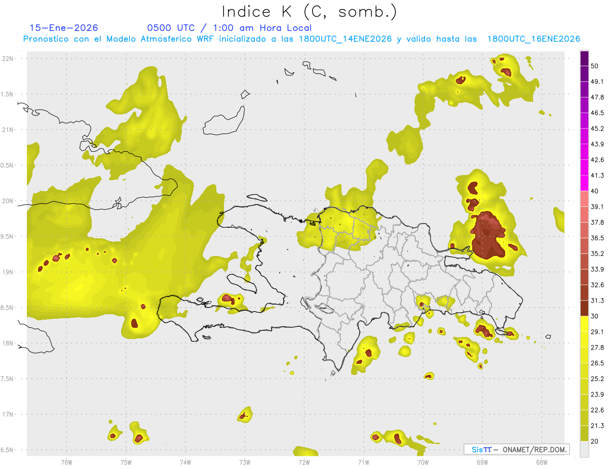Click the '26.5' colorbar value
Screen dimensions: 608x469
click(597, 363)
